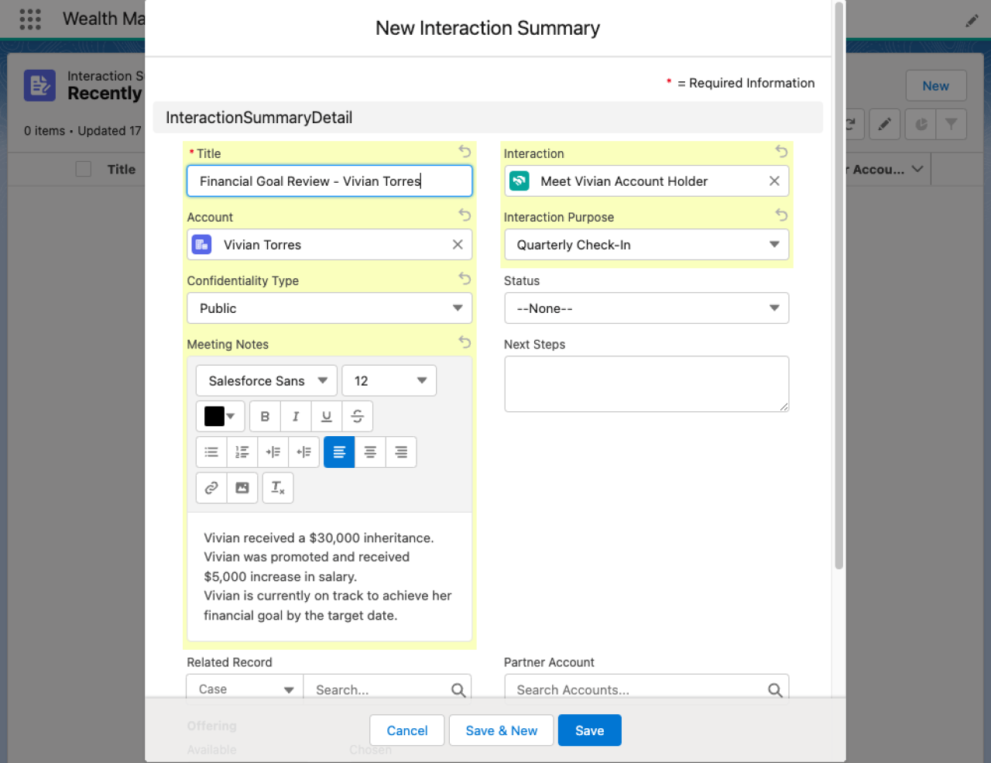Click Cancel button

tap(407, 730)
